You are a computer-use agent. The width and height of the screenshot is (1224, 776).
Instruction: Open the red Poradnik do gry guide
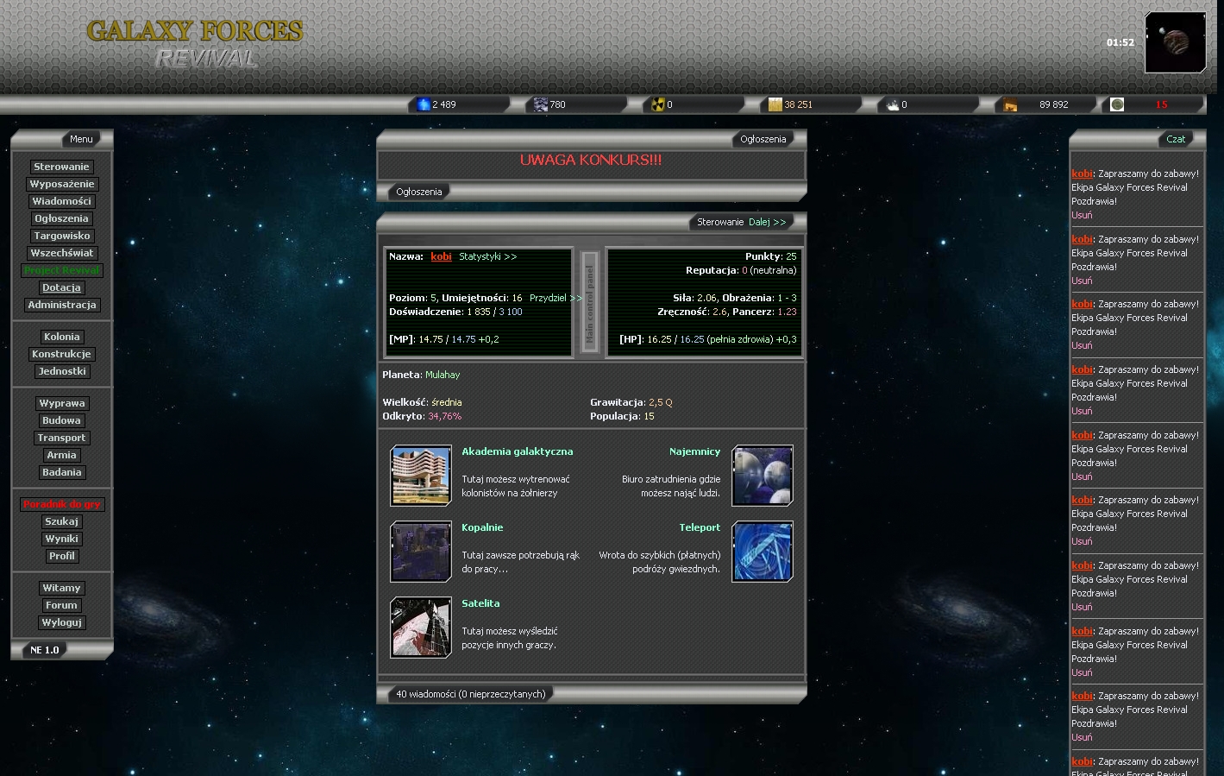tap(61, 504)
